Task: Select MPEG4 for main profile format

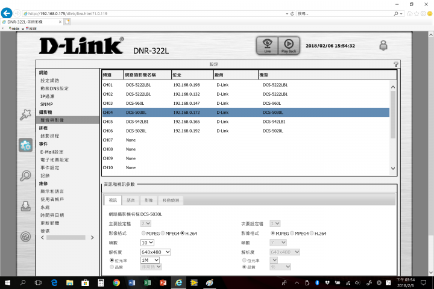Action: tap(163, 233)
